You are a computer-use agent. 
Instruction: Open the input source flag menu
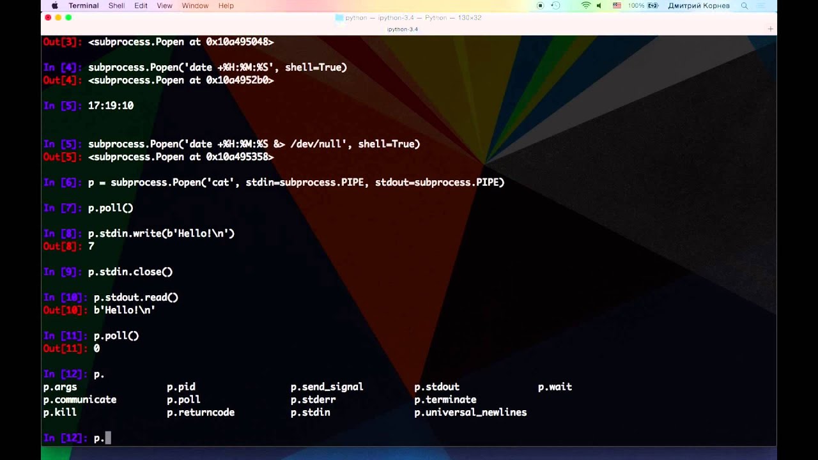pyautogui.click(x=617, y=6)
